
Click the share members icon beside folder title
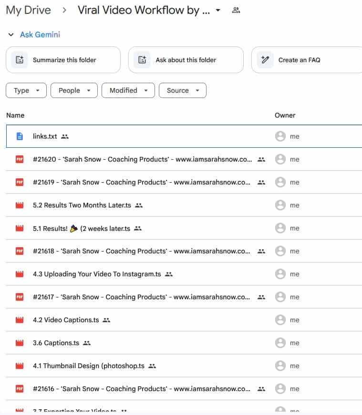pyautogui.click(x=236, y=10)
